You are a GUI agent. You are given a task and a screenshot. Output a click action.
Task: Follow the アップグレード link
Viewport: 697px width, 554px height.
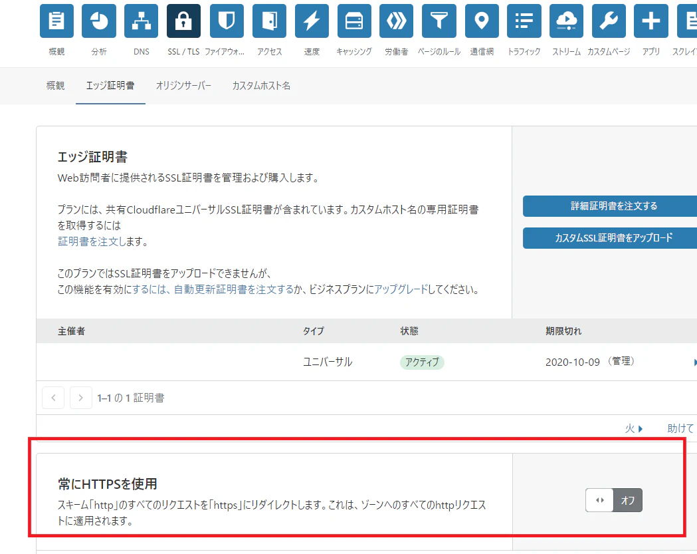coord(401,290)
